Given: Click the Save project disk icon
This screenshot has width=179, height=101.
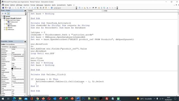Looking at the screenshot, I should [10, 8].
